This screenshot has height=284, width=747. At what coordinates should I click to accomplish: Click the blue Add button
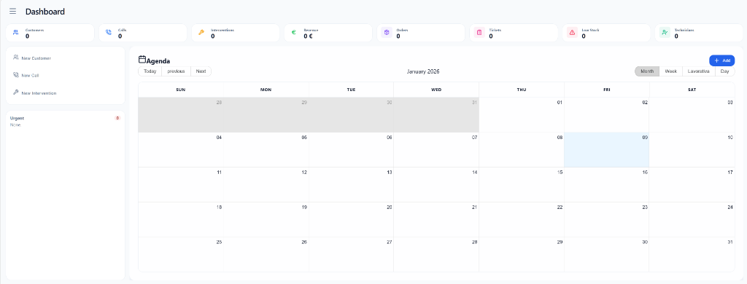click(x=721, y=60)
